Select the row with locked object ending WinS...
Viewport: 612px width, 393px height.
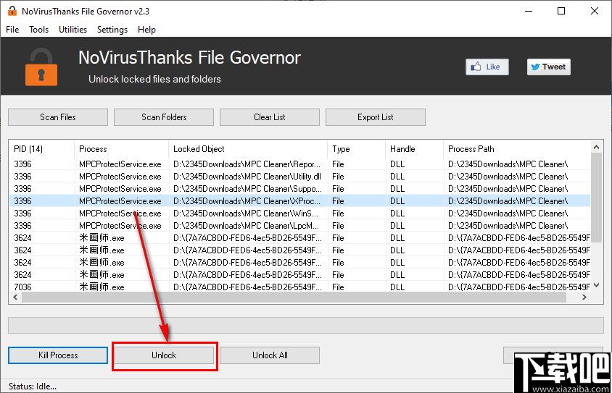pos(299,214)
